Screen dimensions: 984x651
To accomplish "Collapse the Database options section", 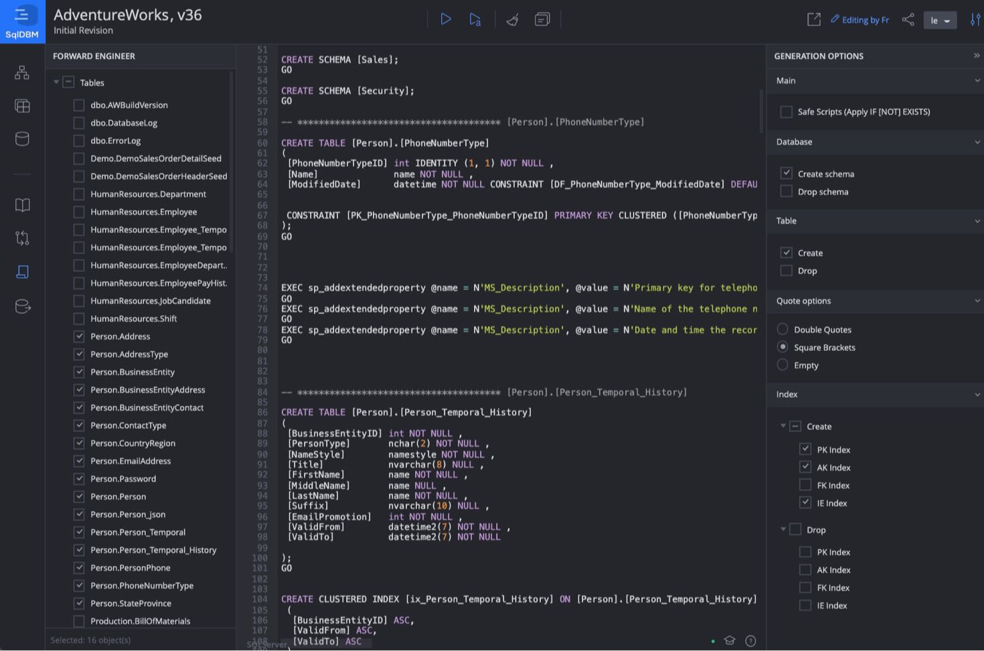I will (x=977, y=142).
